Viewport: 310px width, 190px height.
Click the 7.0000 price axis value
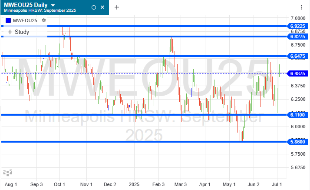tap(298, 18)
